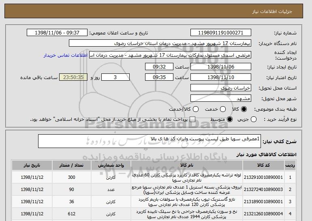Select item code 2132724010890003
The image size is (312, 221).
click(x=263, y=189)
